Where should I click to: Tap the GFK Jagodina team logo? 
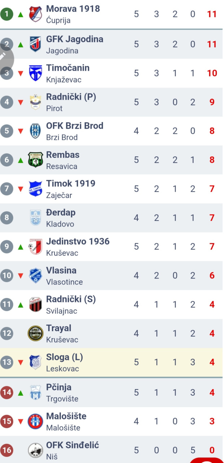click(x=35, y=44)
